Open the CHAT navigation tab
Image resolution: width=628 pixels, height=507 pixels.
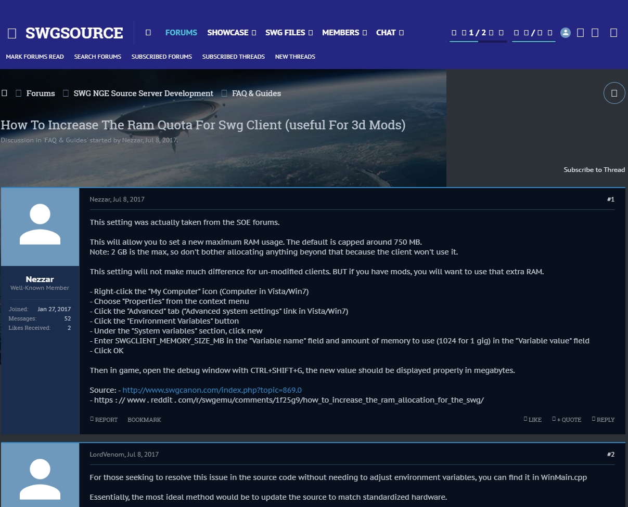tap(386, 33)
